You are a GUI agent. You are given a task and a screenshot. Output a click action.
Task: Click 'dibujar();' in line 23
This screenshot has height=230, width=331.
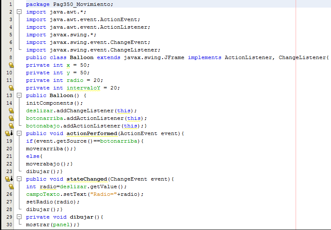43,172
